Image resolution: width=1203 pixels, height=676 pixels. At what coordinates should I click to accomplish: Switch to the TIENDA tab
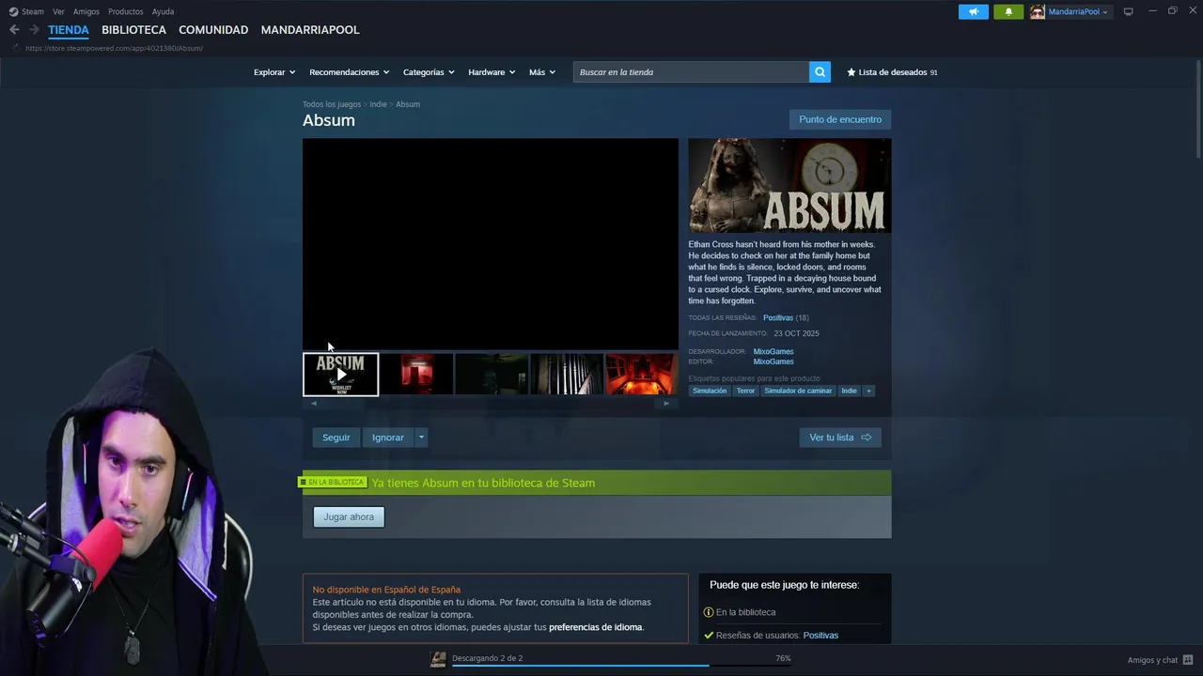(69, 30)
